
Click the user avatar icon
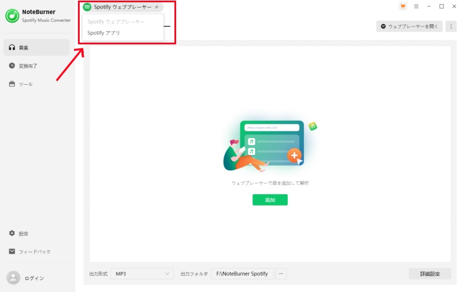[x=13, y=278]
